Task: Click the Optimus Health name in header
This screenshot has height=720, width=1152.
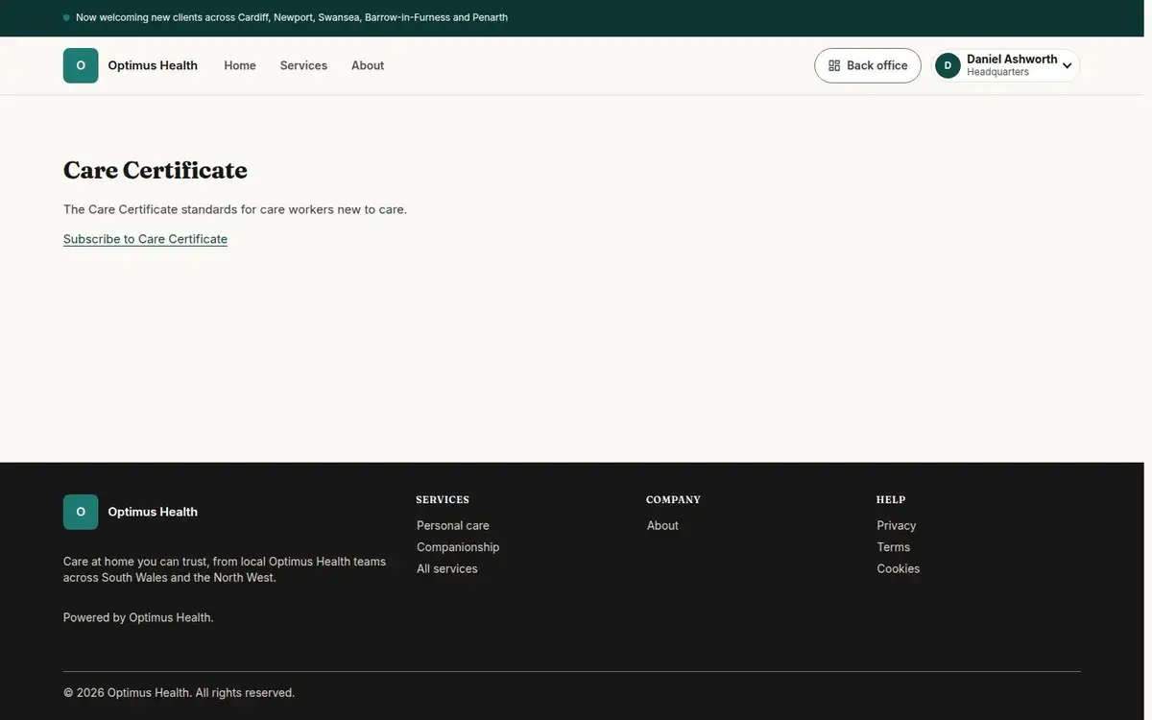Action: point(153,65)
